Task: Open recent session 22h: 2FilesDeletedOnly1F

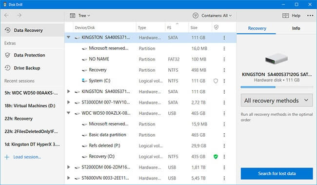Action: [x=31, y=132]
